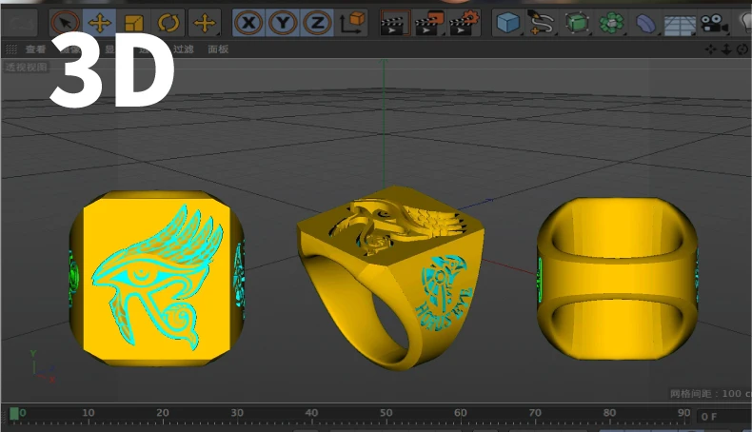This screenshot has width=752, height=432.
Task: Jump to frame 60 on the timeline
Action: pyautogui.click(x=461, y=413)
